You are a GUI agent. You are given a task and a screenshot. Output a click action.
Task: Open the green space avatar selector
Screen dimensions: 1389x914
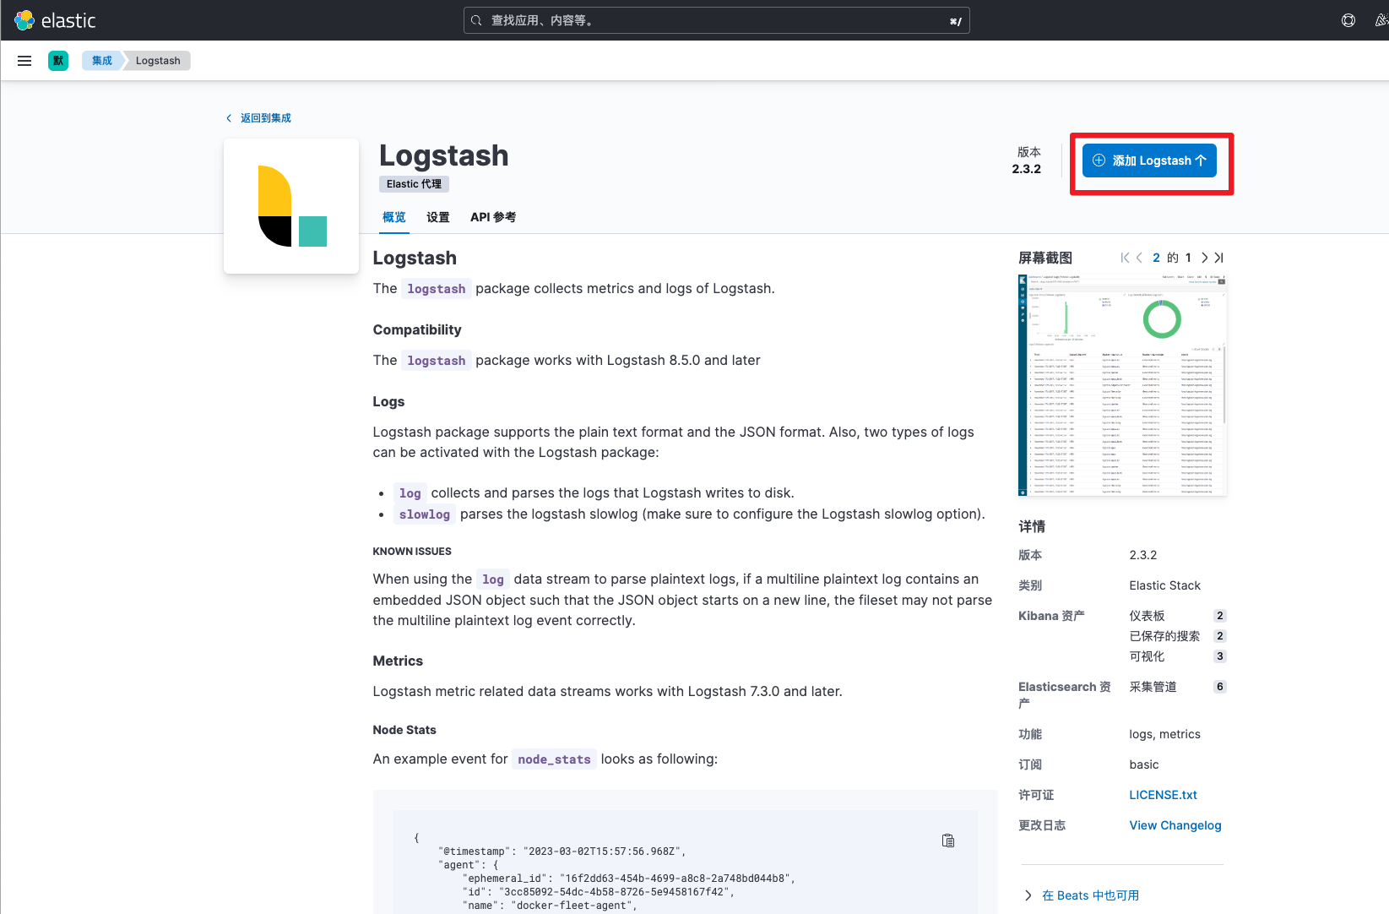click(58, 61)
